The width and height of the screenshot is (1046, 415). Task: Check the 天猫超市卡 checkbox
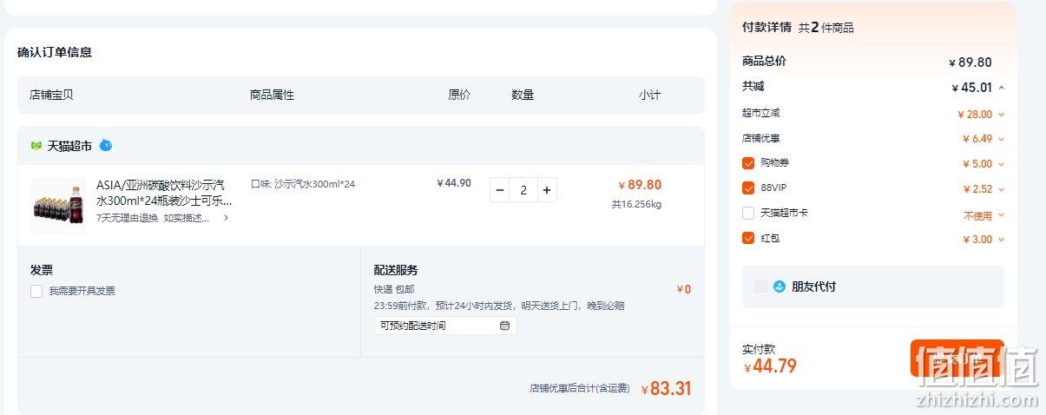click(748, 213)
